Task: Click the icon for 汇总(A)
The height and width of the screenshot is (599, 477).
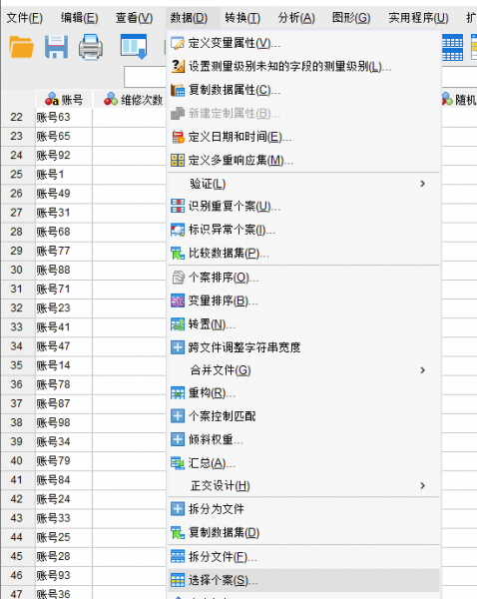Action: click(178, 463)
